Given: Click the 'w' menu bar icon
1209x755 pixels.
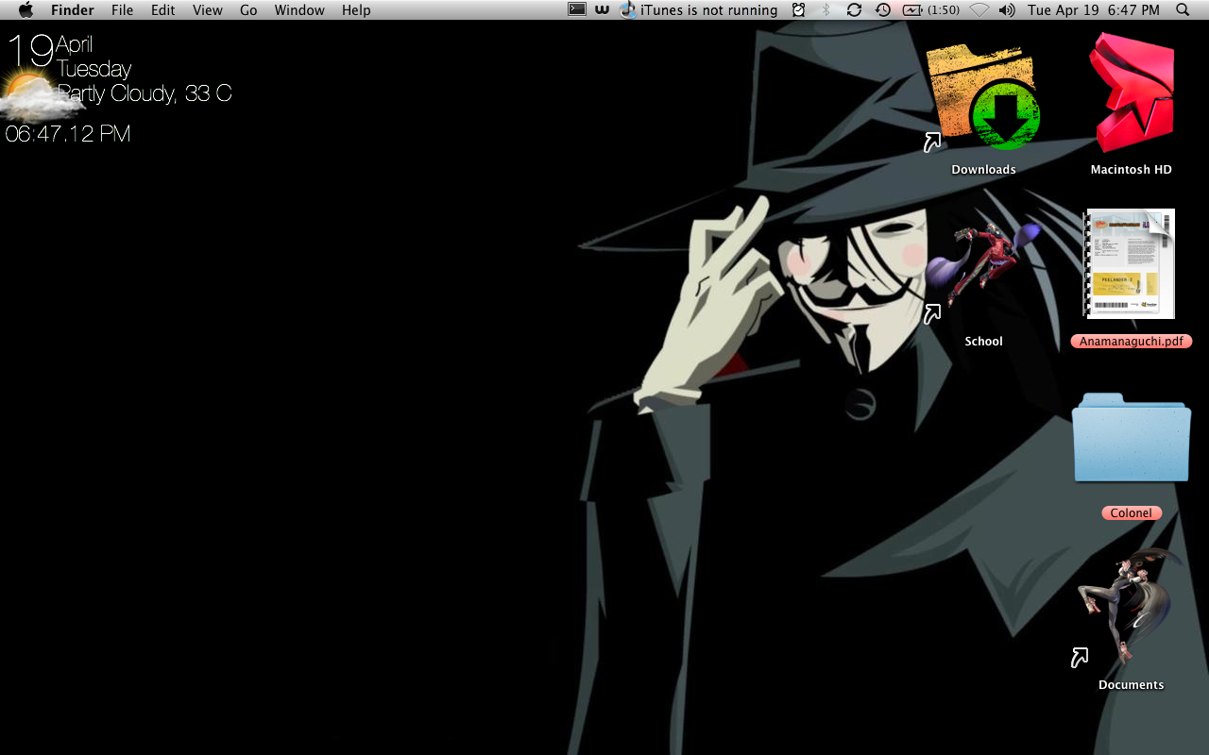Looking at the screenshot, I should (603, 9).
